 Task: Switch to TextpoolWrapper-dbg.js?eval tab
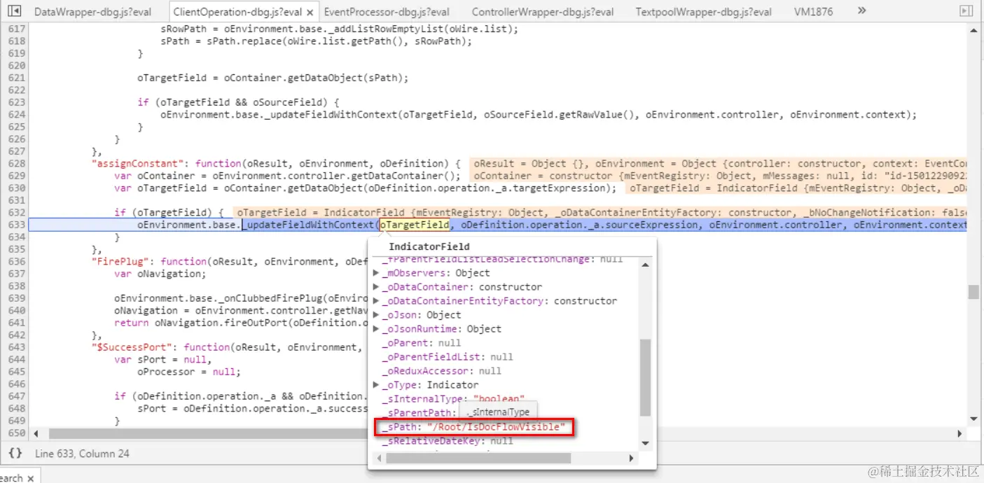[704, 12]
